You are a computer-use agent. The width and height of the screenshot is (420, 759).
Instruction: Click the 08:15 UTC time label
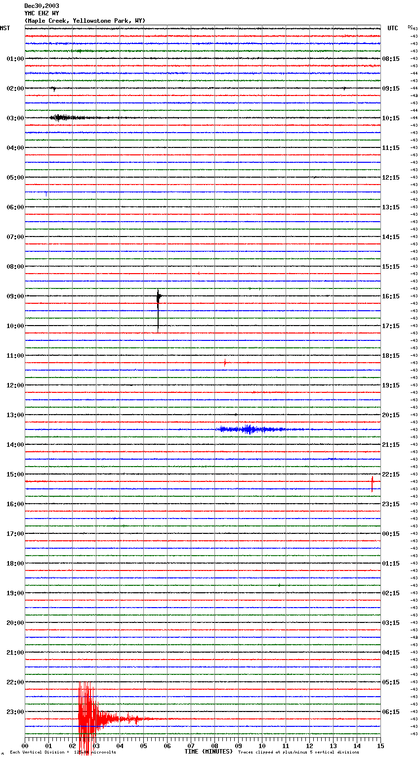pos(391,59)
